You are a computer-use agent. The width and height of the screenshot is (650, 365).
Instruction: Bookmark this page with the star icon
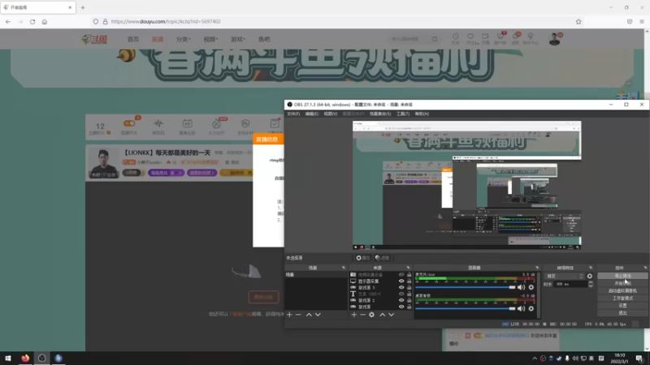(578, 22)
